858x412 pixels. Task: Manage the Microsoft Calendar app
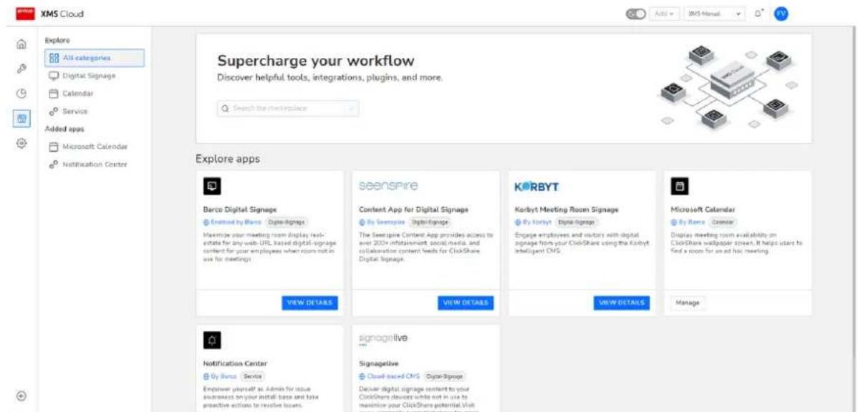[688, 303]
